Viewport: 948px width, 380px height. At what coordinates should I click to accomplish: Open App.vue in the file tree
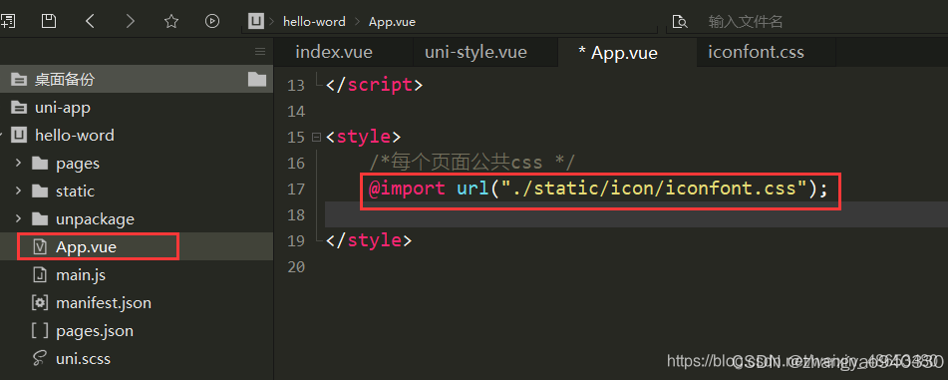coord(86,247)
